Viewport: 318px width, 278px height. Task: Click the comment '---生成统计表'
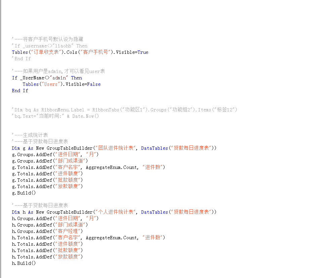tap(30, 135)
